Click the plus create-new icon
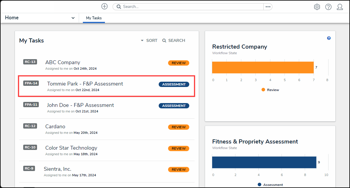Image resolution: width=350 pixels, height=188 pixels. click(104, 6)
